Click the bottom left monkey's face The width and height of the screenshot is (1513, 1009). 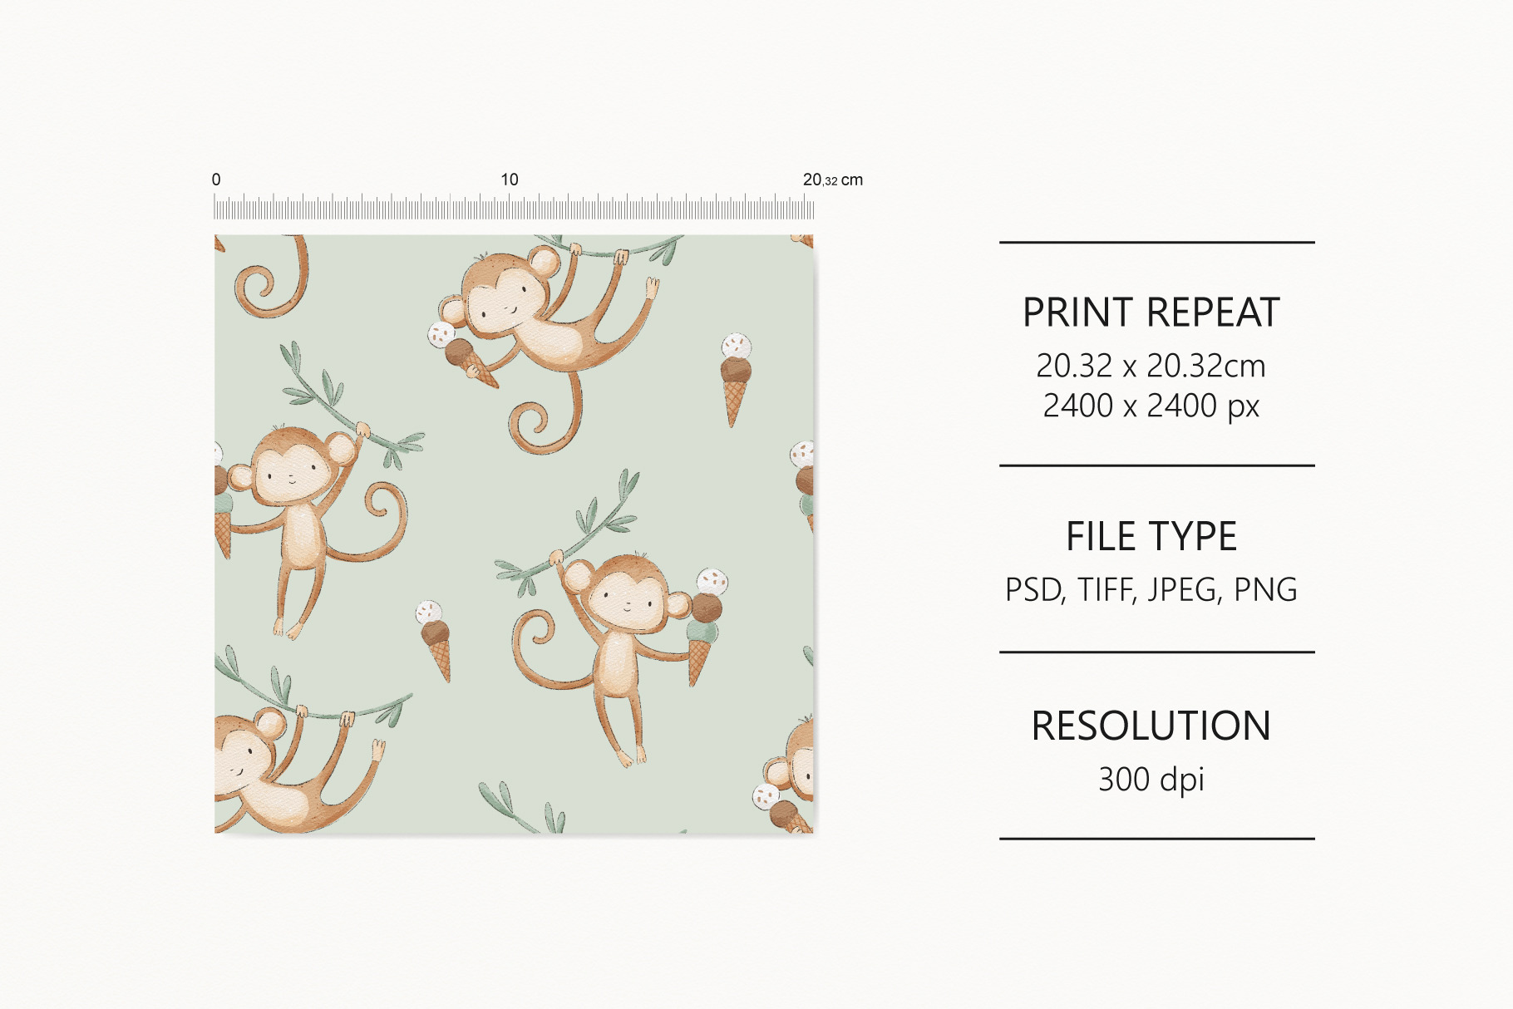[243, 759]
